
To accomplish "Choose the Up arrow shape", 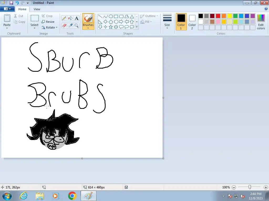I will (x=132, y=22).
